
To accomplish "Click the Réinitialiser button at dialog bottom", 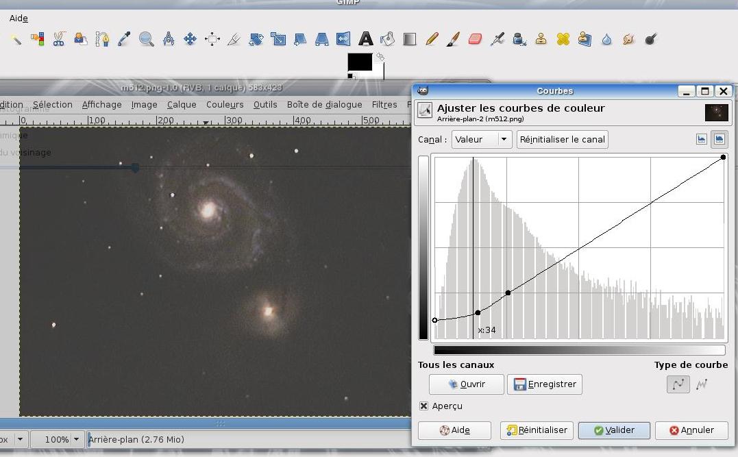I will 537,430.
